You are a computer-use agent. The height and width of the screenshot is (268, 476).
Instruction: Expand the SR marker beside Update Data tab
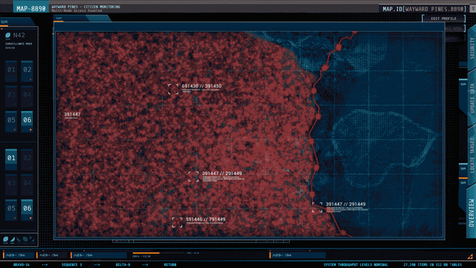point(463,85)
